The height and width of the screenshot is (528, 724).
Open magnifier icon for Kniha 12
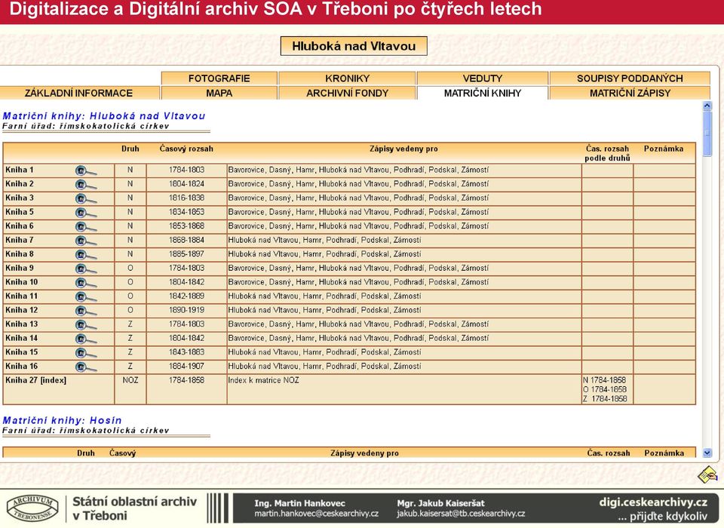click(x=85, y=311)
